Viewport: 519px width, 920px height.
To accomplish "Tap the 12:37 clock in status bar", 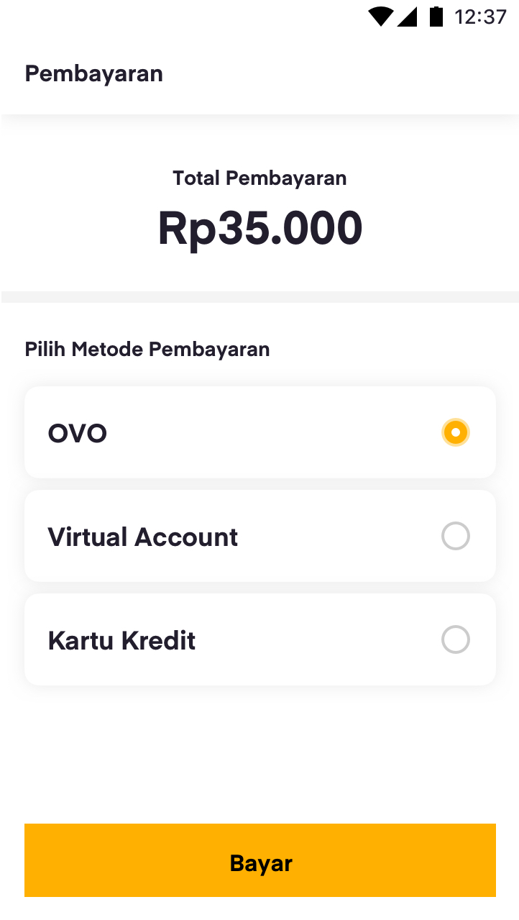I will (x=480, y=17).
